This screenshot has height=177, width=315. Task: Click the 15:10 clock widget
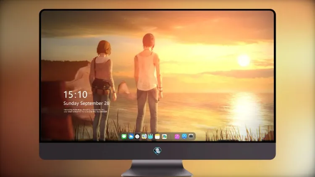click(75, 94)
